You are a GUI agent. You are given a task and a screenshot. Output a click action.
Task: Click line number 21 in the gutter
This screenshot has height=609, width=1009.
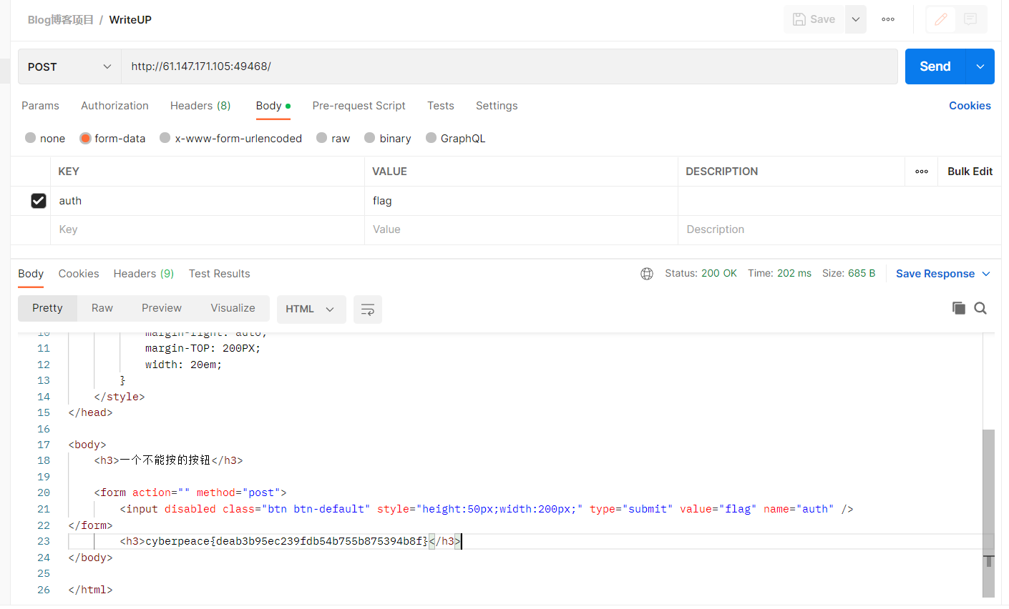(44, 509)
